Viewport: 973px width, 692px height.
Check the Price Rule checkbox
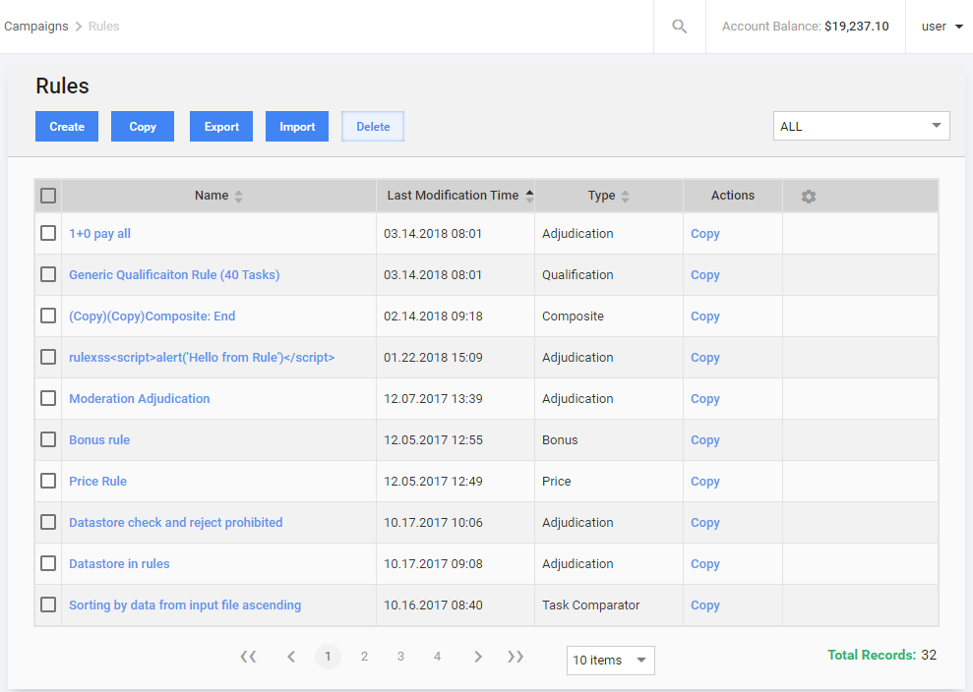(48, 481)
